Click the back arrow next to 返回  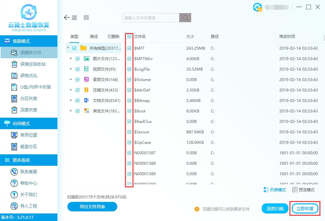coord(67,17)
